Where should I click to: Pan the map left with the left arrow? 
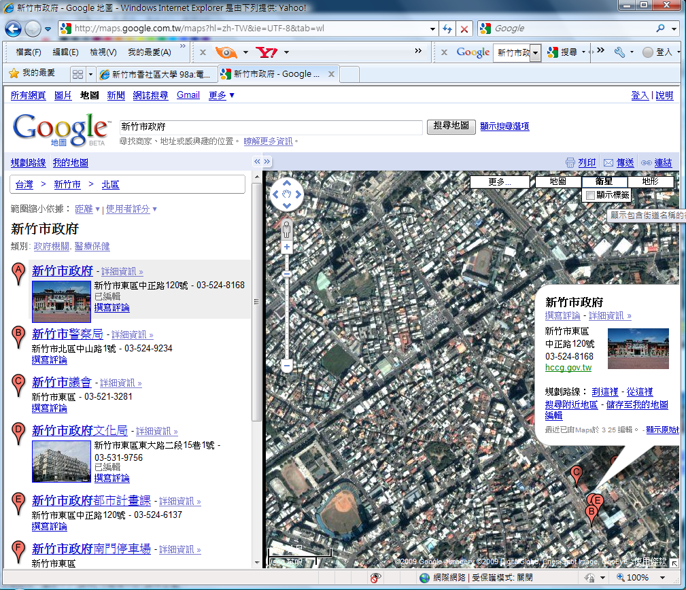pos(275,194)
